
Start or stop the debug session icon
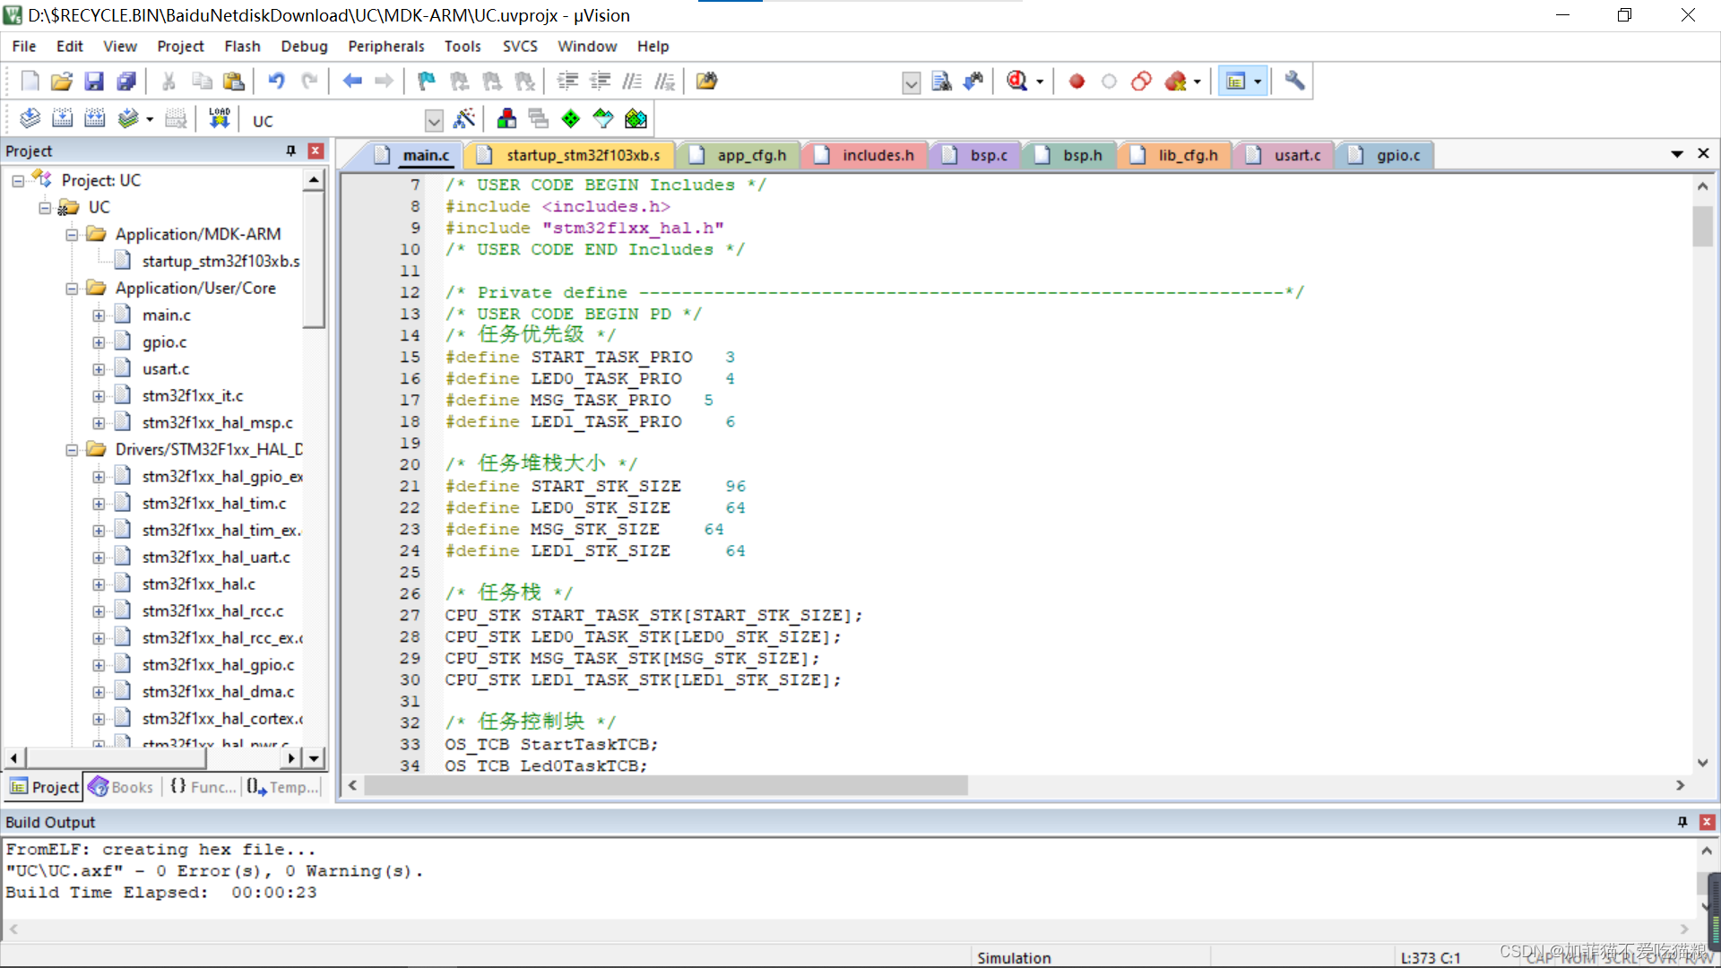coord(1016,82)
